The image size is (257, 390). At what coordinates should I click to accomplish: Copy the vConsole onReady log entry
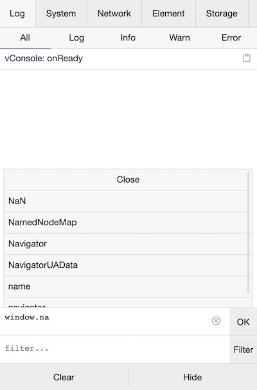246,58
